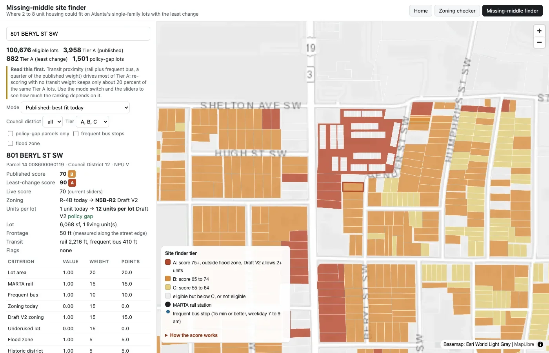The width and height of the screenshot is (549, 353).
Task: Click the POINTS column header
Action: 131,262
